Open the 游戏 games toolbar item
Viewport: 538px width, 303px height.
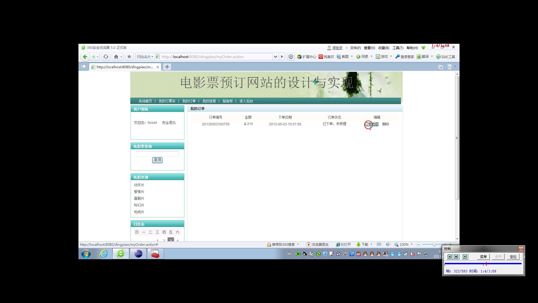pyautogui.click(x=382, y=57)
